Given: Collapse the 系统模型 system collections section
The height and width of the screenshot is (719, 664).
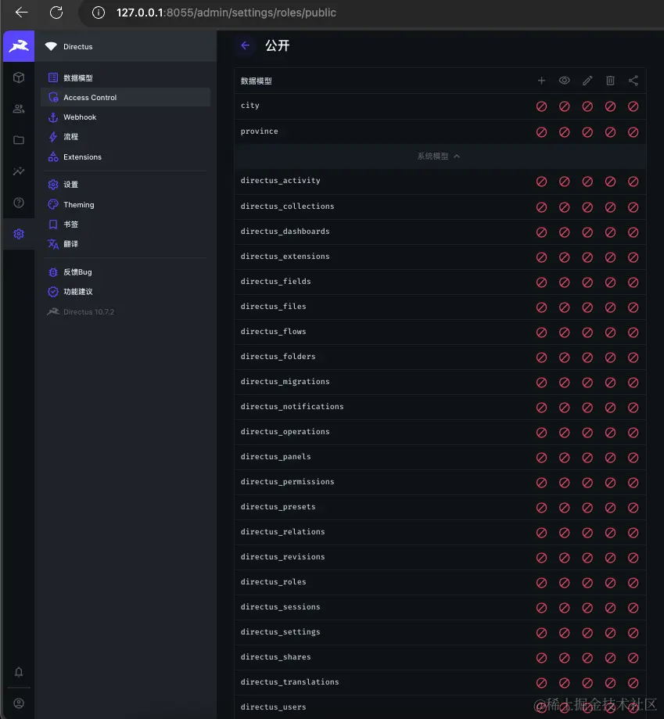Looking at the screenshot, I should 439,156.
